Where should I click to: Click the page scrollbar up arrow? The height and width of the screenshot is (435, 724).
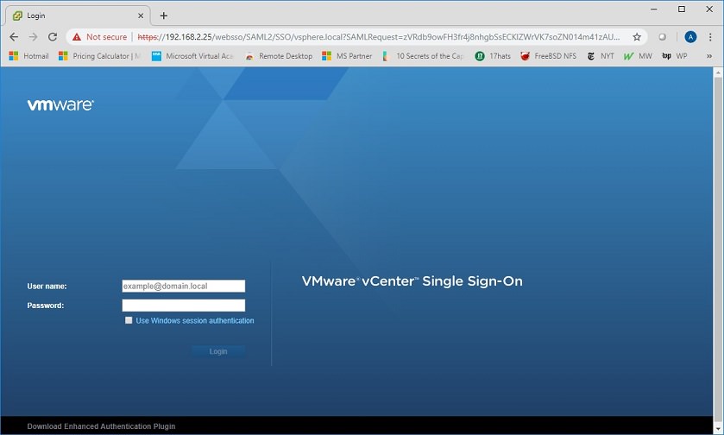(718, 72)
